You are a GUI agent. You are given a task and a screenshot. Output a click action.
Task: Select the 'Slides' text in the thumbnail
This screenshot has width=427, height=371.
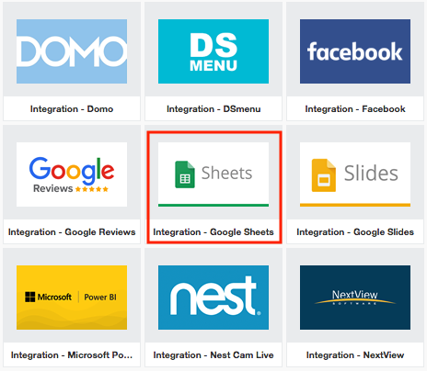click(371, 174)
